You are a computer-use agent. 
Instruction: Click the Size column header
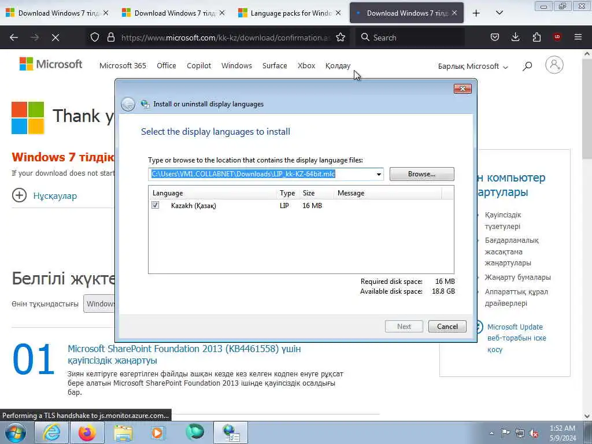(x=316, y=193)
